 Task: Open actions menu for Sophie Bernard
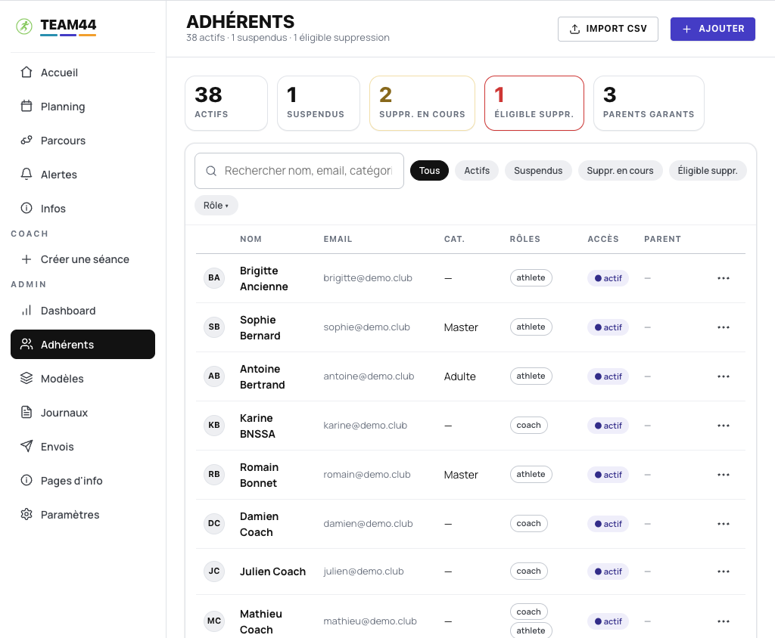click(x=723, y=327)
